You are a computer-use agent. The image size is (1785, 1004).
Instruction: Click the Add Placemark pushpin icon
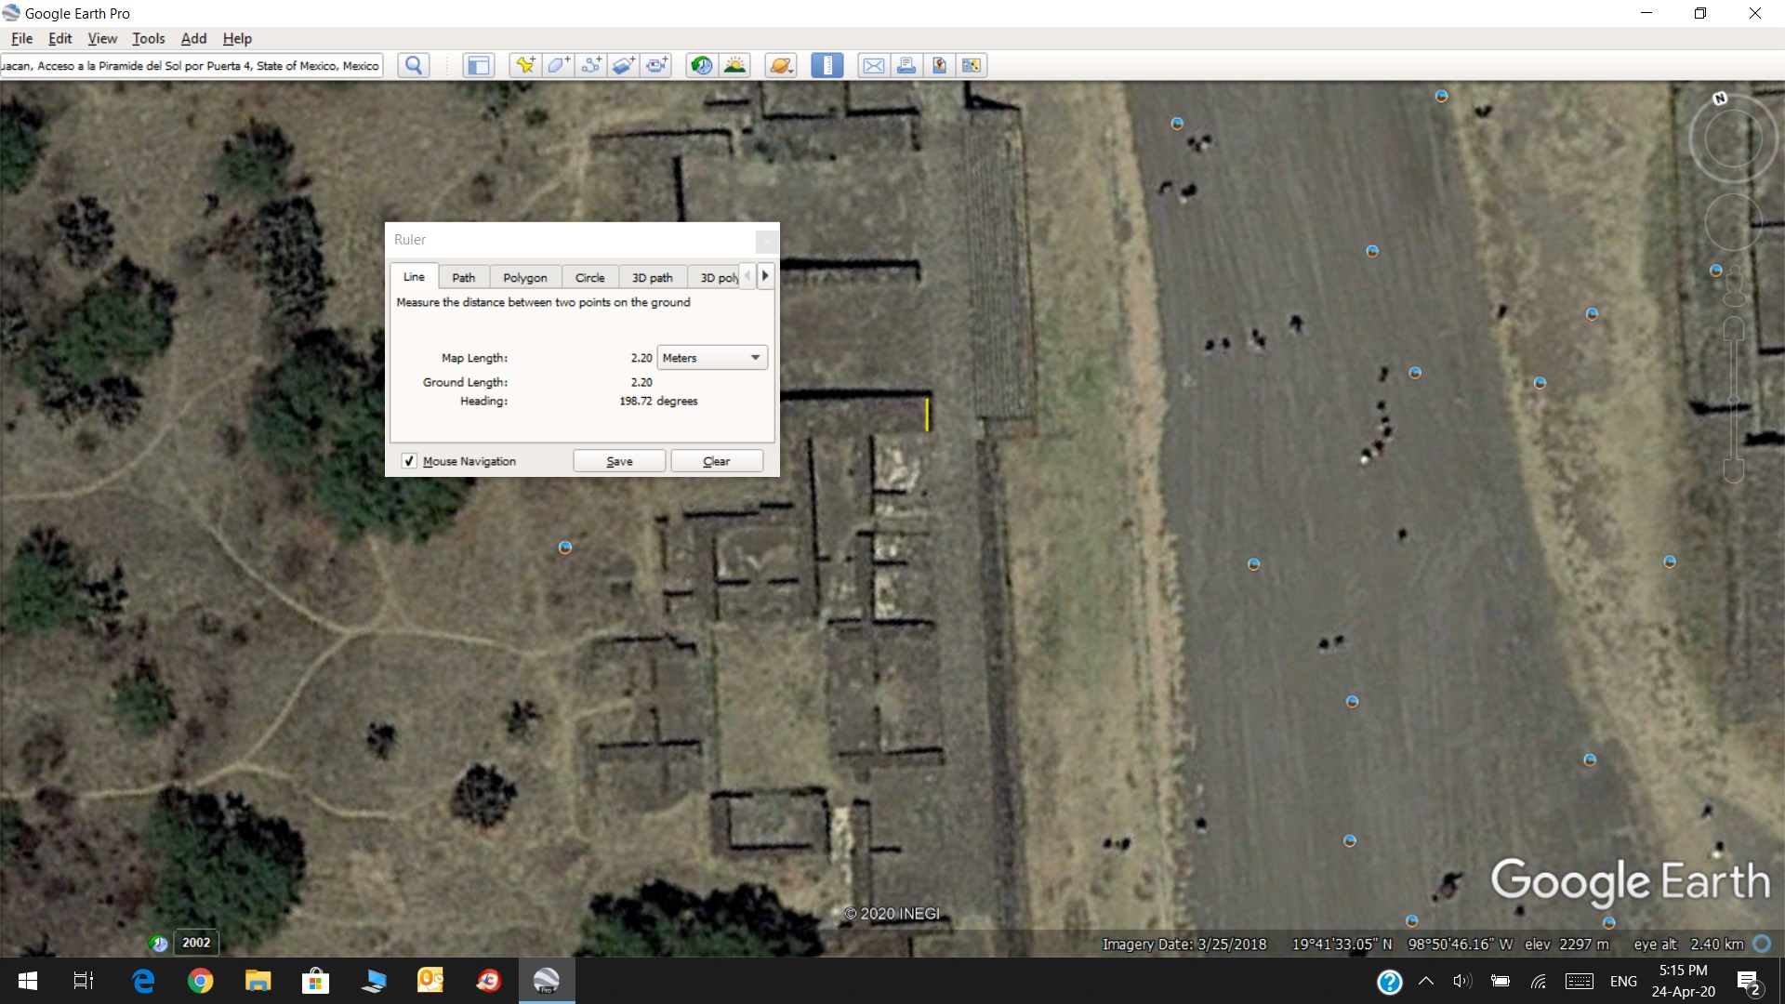tap(525, 65)
